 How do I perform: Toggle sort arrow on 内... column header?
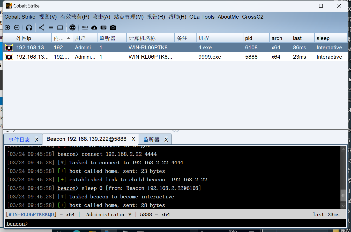68,38
